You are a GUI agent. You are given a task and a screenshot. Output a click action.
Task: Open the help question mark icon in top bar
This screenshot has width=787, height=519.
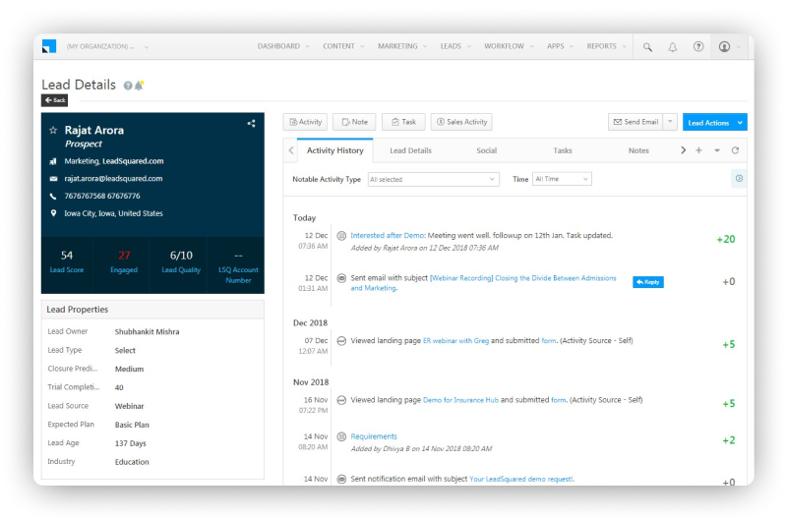[698, 46]
